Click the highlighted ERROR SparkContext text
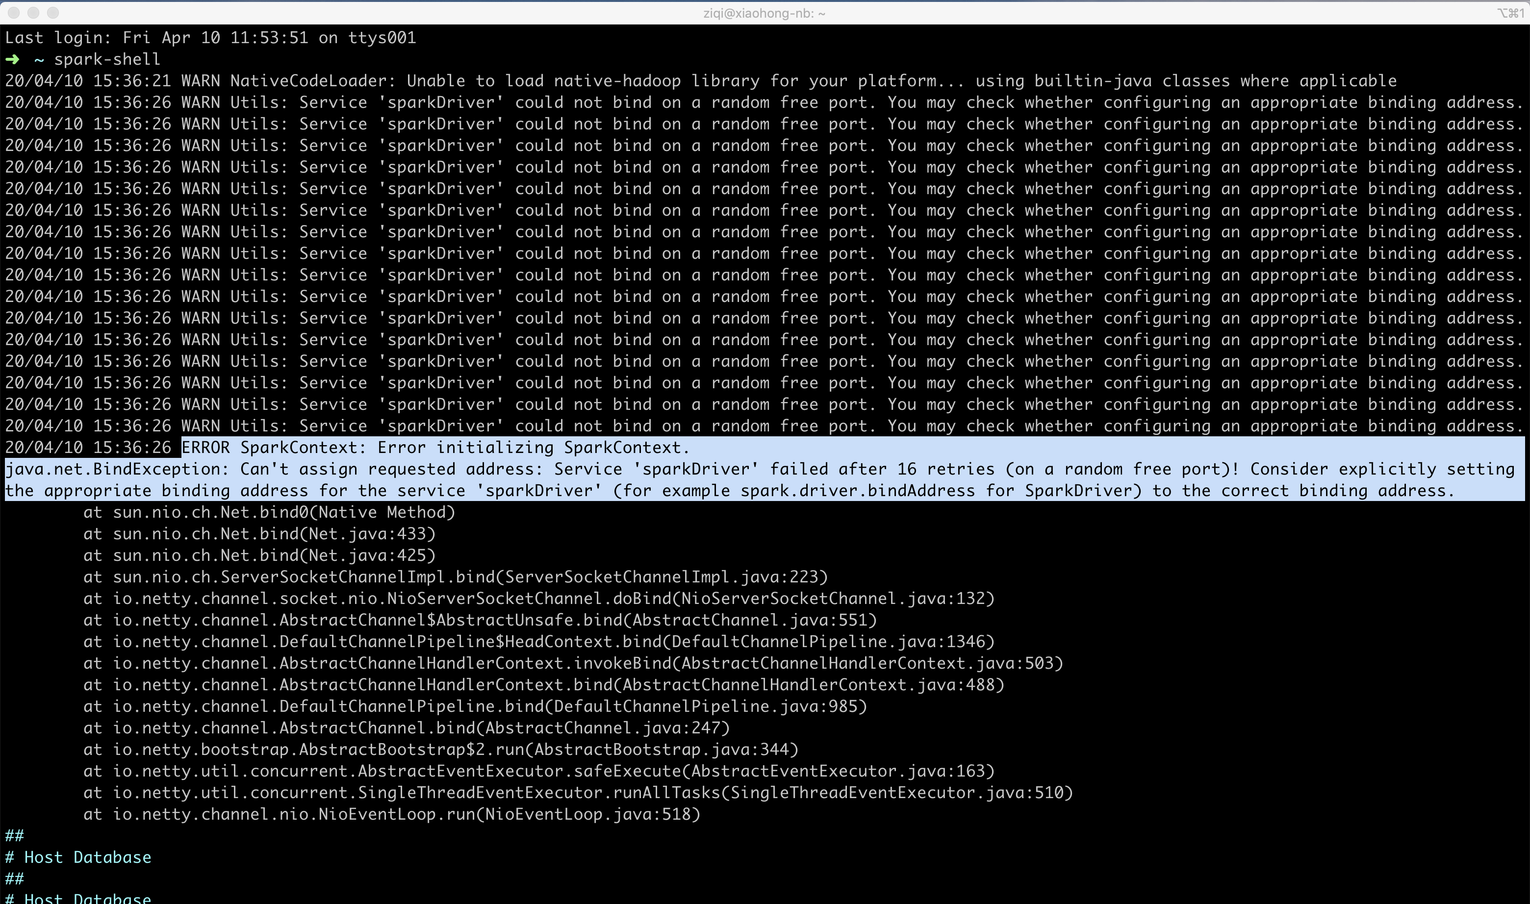This screenshot has height=904, width=1530. pyautogui.click(x=435, y=448)
